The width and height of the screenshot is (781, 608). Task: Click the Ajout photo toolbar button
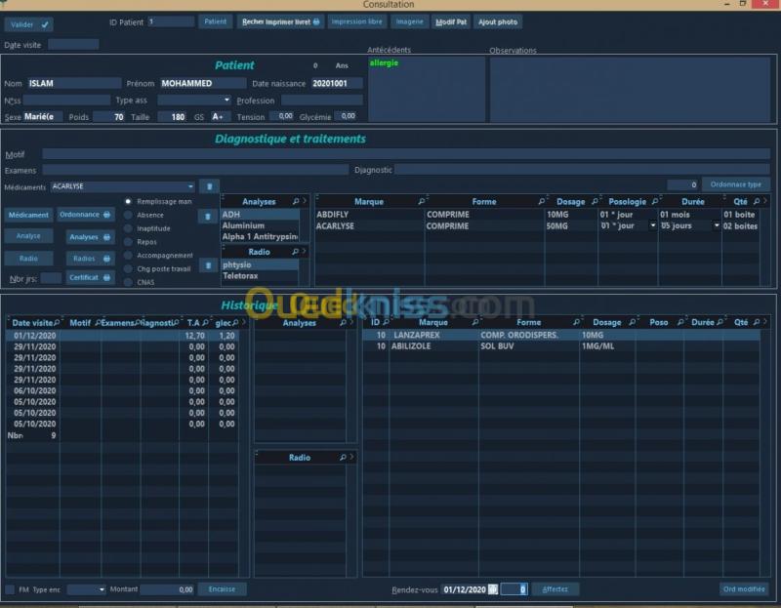[x=498, y=21]
